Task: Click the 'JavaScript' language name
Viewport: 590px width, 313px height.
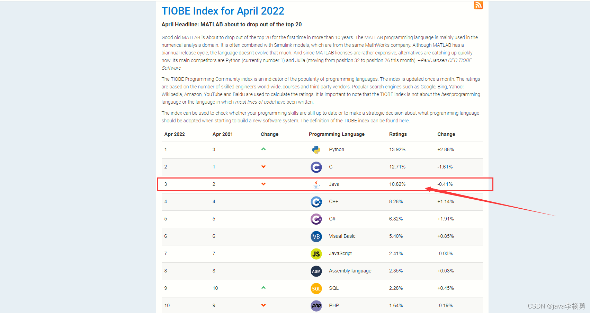Action: coord(340,253)
